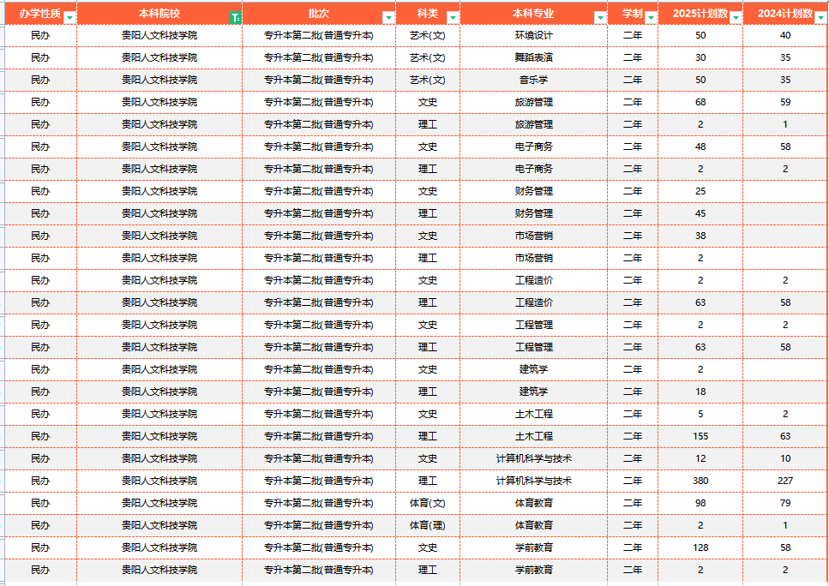Image resolution: width=829 pixels, height=586 pixels.
Task: Open the 批次 column filter dropdown
Action: (388, 17)
